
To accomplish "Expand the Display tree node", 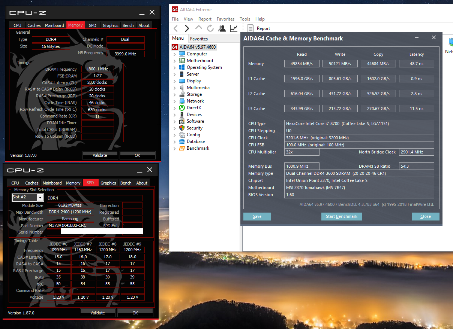I will (174, 81).
